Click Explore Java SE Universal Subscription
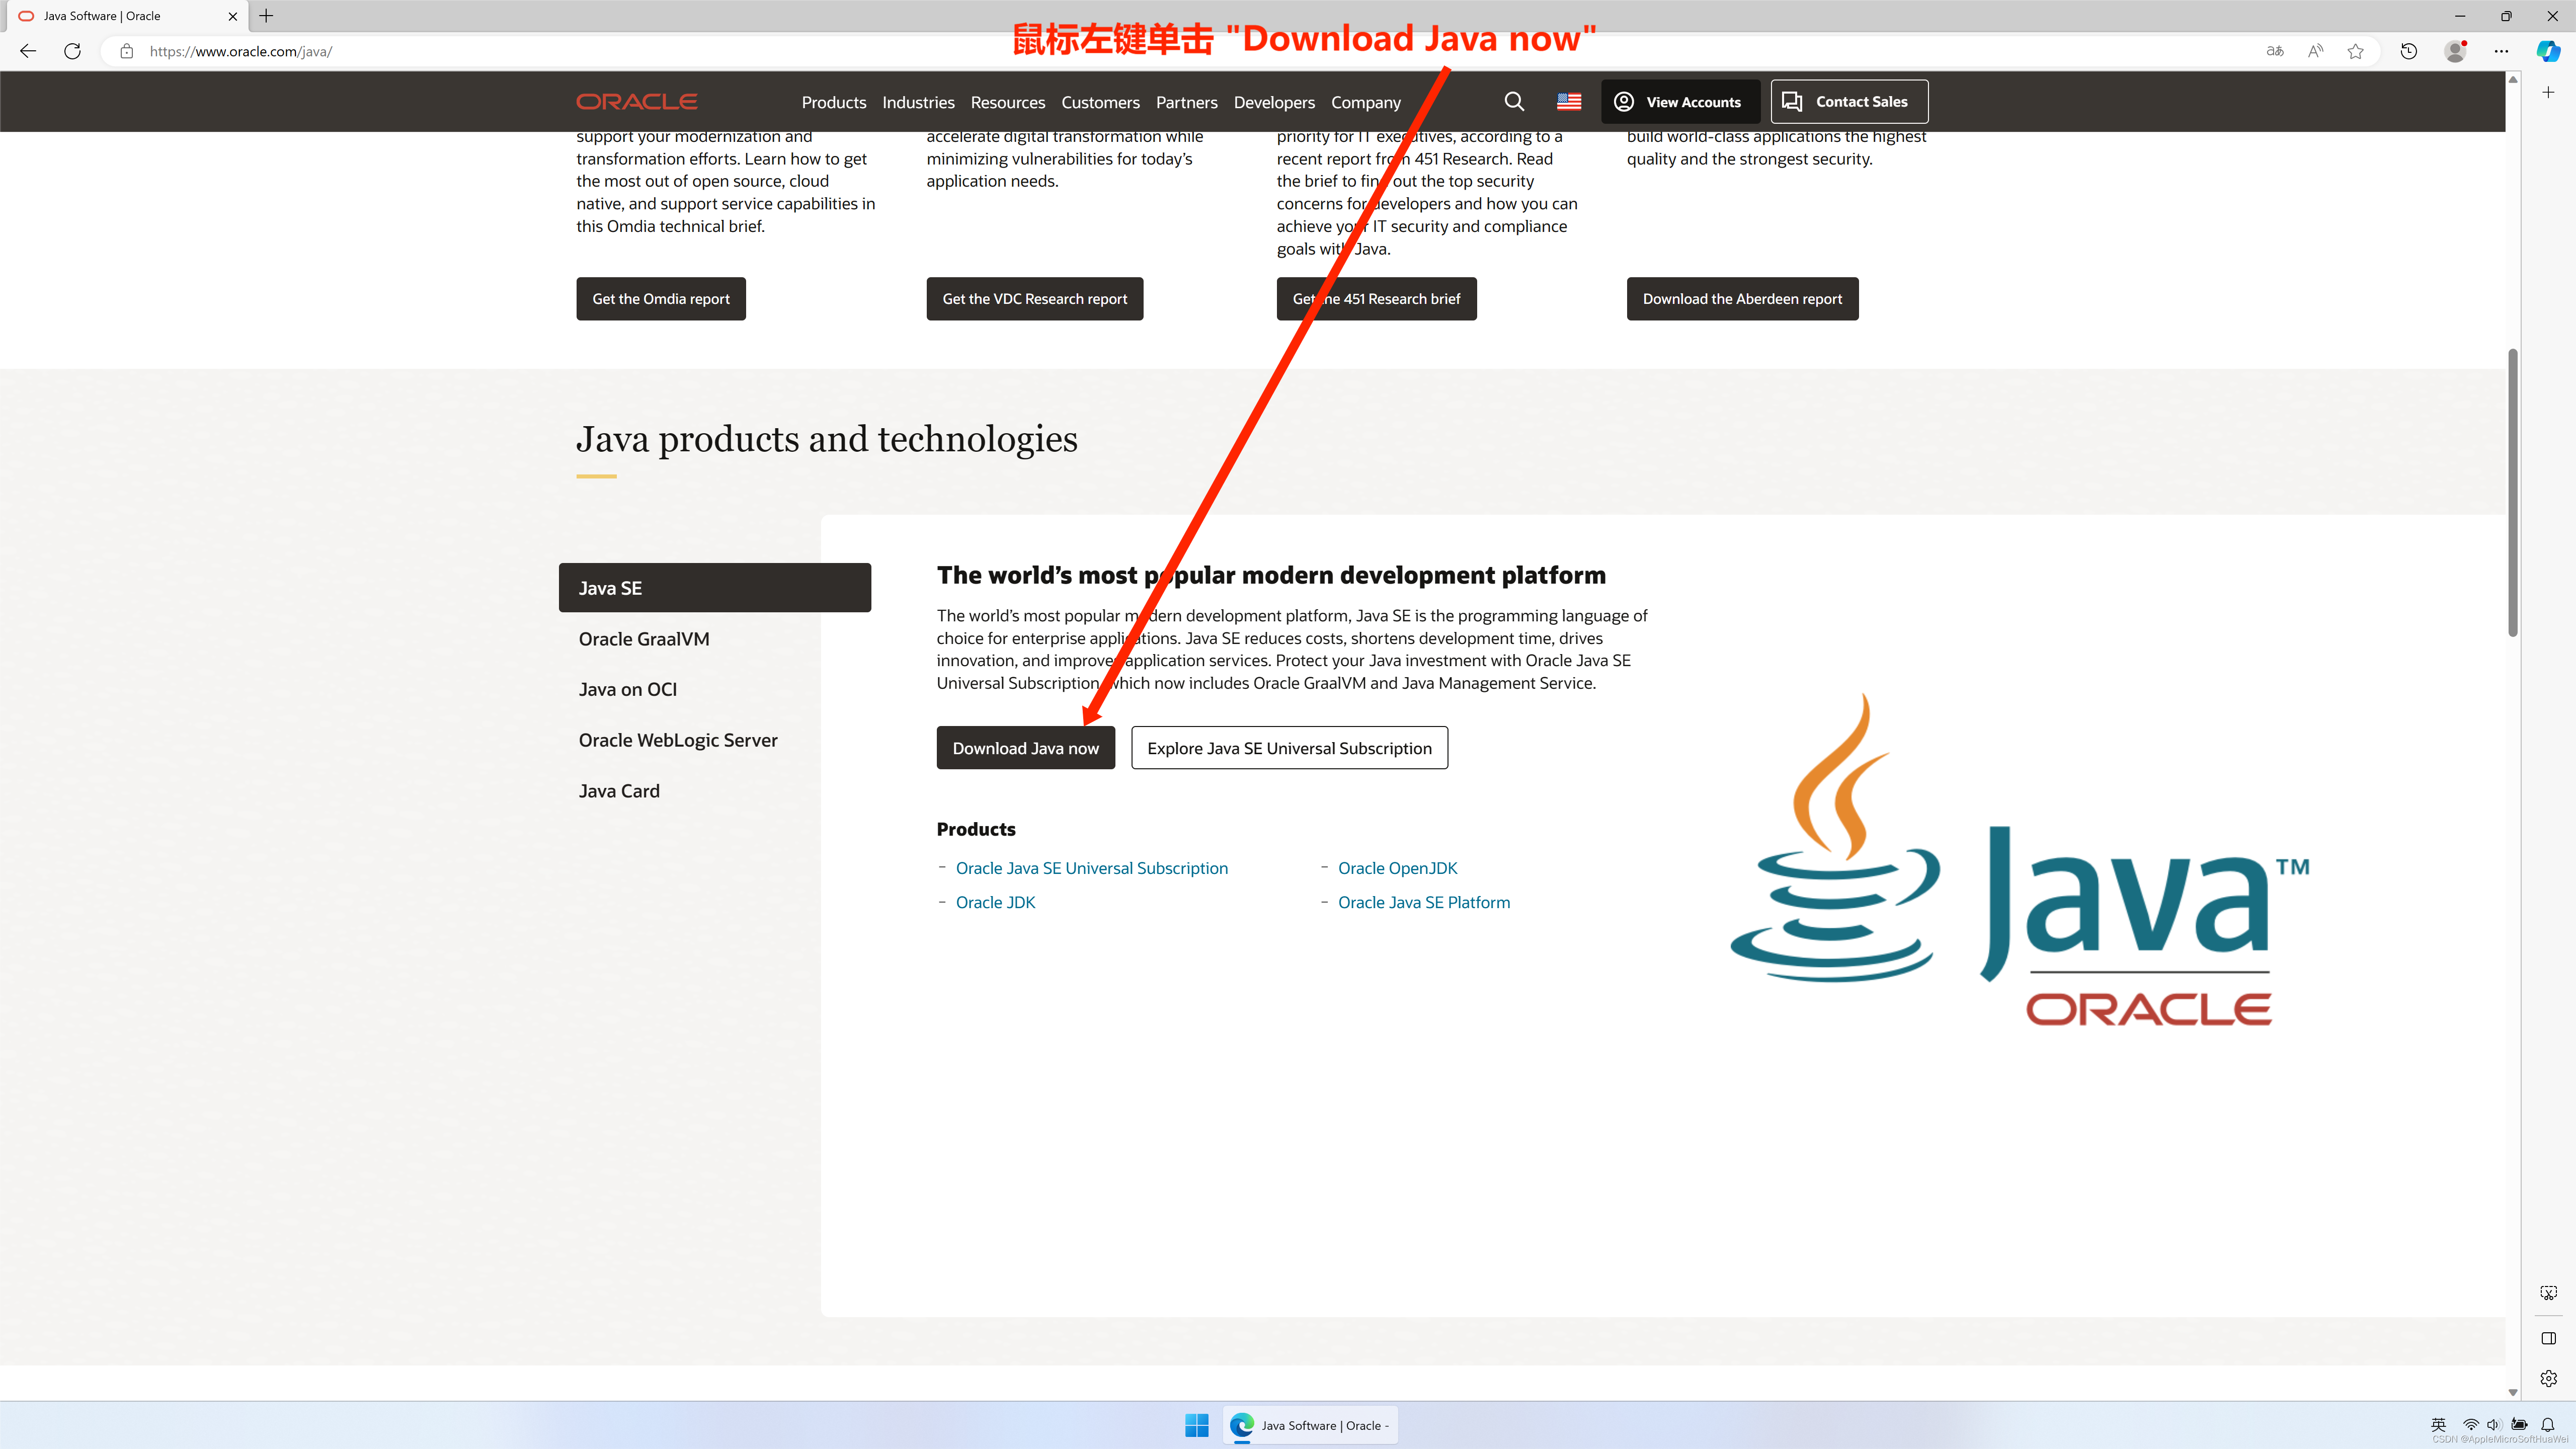 [x=1289, y=747]
